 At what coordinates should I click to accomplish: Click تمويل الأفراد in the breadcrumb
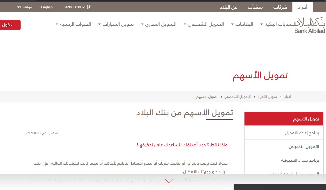[268, 97]
